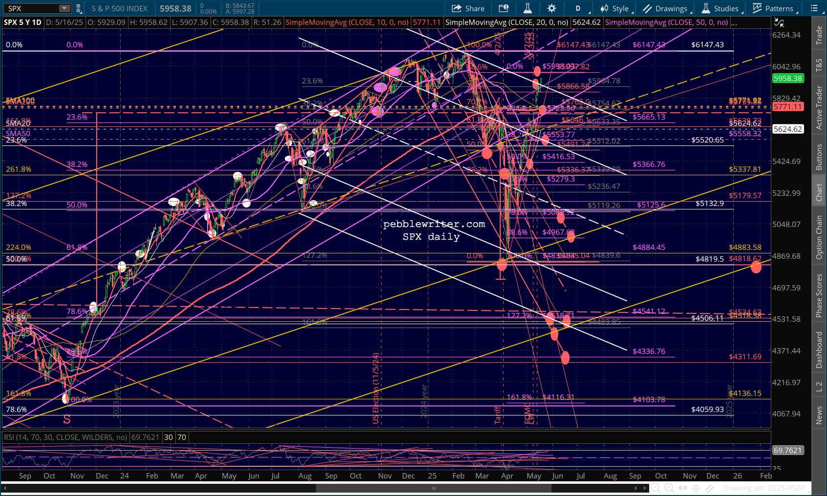Open the SPX symbol dropdown arrow

click(x=64, y=8)
